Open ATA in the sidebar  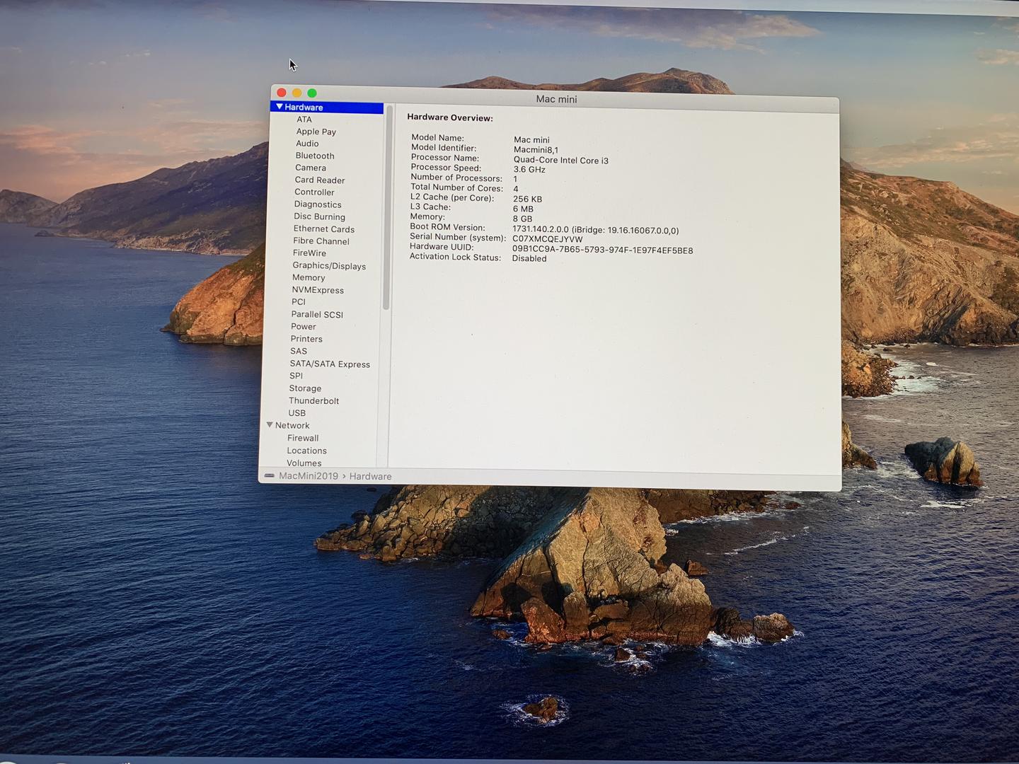pos(304,120)
